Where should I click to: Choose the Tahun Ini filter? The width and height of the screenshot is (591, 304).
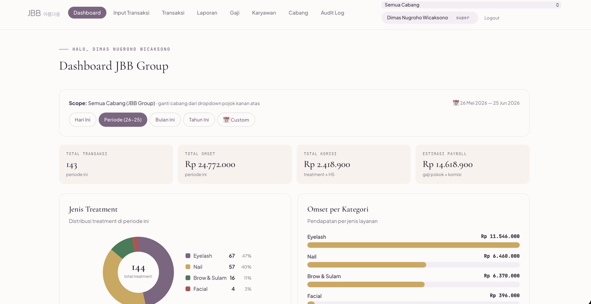point(199,120)
